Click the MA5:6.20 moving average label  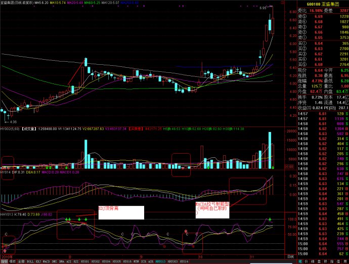[x=41, y=3]
